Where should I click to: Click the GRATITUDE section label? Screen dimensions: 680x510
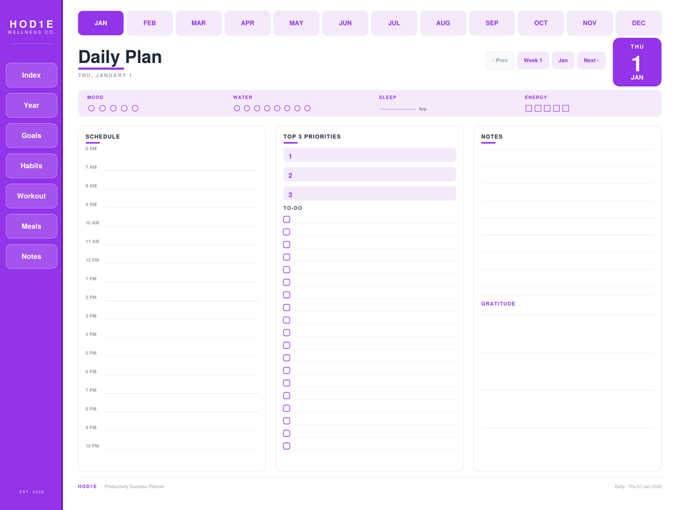(498, 304)
